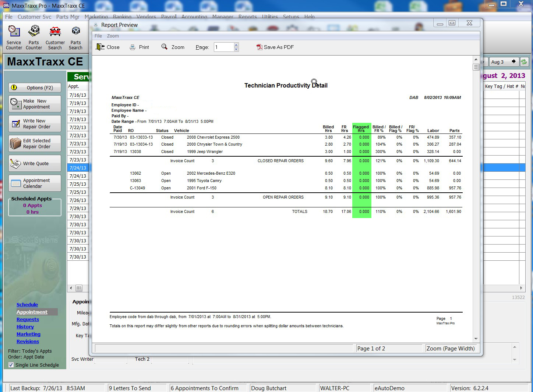Open the main File menu
Image resolution: width=533 pixels, height=392 pixels.
tap(9, 17)
